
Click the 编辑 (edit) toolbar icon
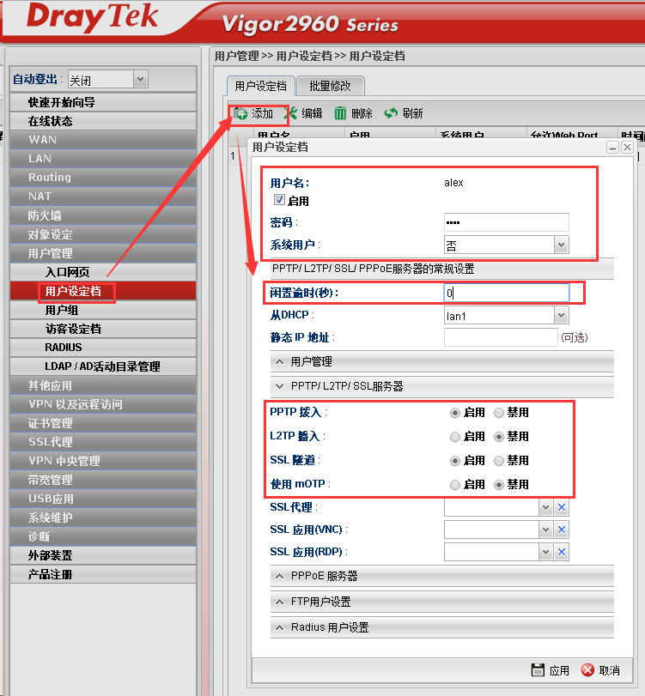pyautogui.click(x=290, y=113)
